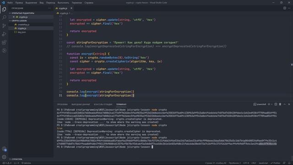Click line and column indicator in status bar
The image size is (293, 165).
[216, 163]
